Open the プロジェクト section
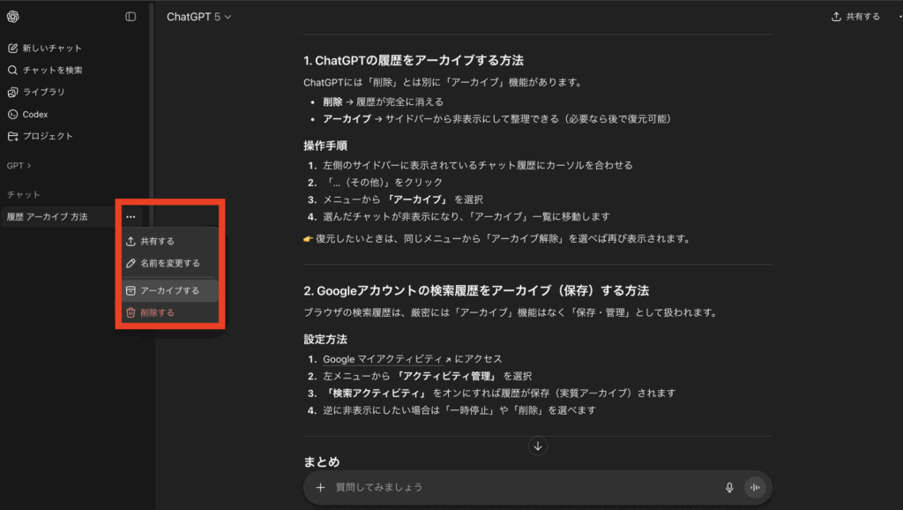 (47, 136)
